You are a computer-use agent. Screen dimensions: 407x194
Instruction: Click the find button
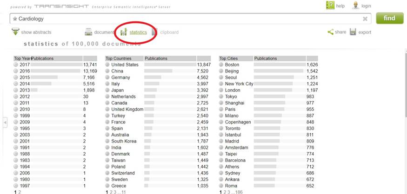[390, 18]
